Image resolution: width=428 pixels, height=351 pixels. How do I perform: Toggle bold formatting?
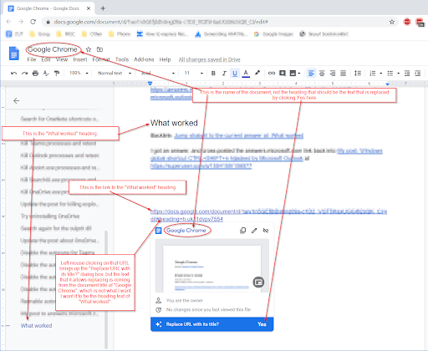(213, 74)
